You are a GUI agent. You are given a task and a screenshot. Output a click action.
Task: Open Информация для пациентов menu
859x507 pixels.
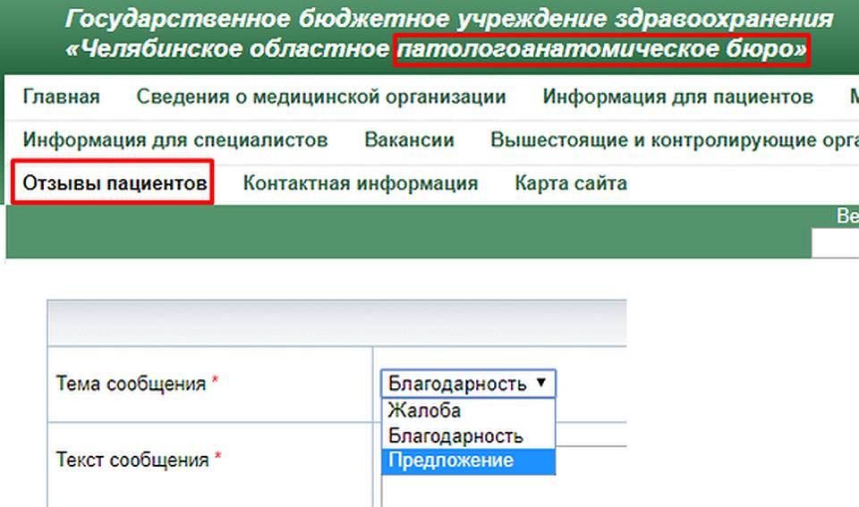677,97
